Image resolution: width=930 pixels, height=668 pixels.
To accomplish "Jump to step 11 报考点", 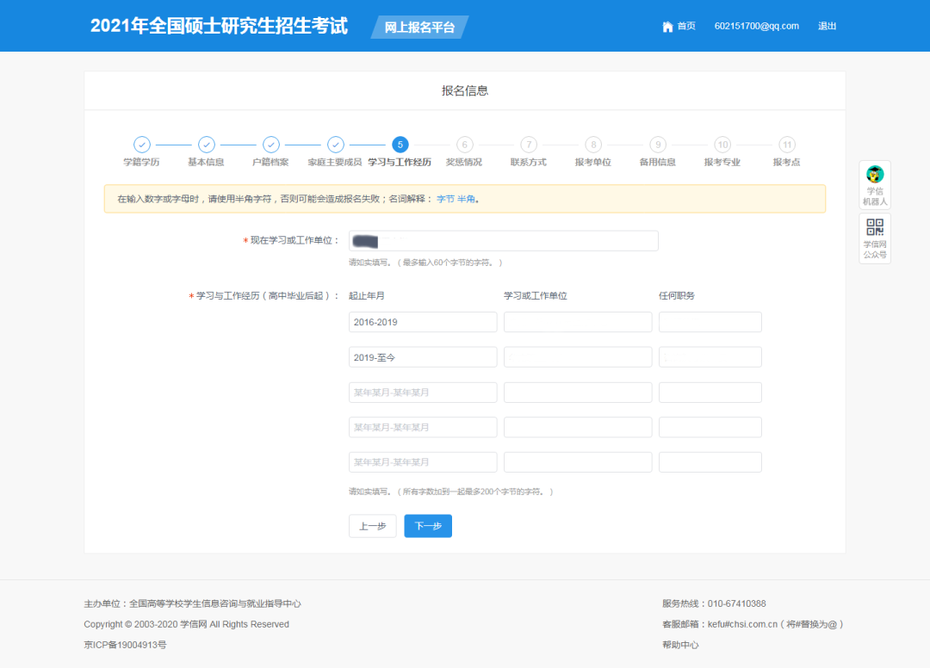I will click(786, 145).
